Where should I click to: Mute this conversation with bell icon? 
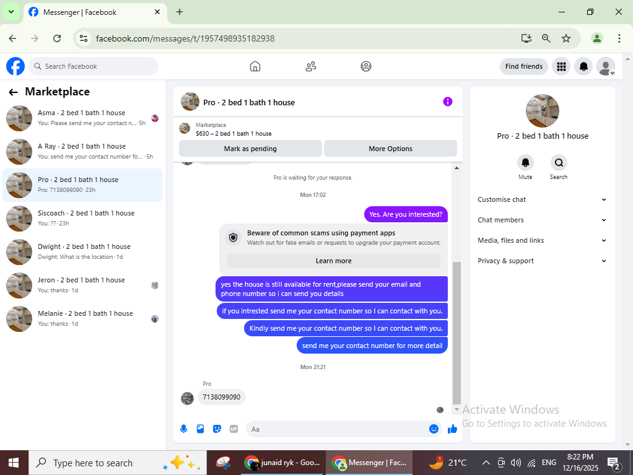(525, 163)
